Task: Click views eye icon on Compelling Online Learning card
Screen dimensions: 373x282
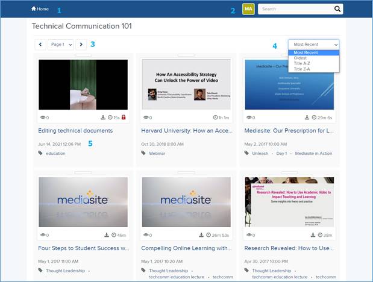Action: (146, 235)
